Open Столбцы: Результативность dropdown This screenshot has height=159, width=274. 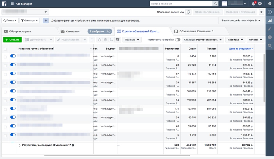click(x=203, y=40)
